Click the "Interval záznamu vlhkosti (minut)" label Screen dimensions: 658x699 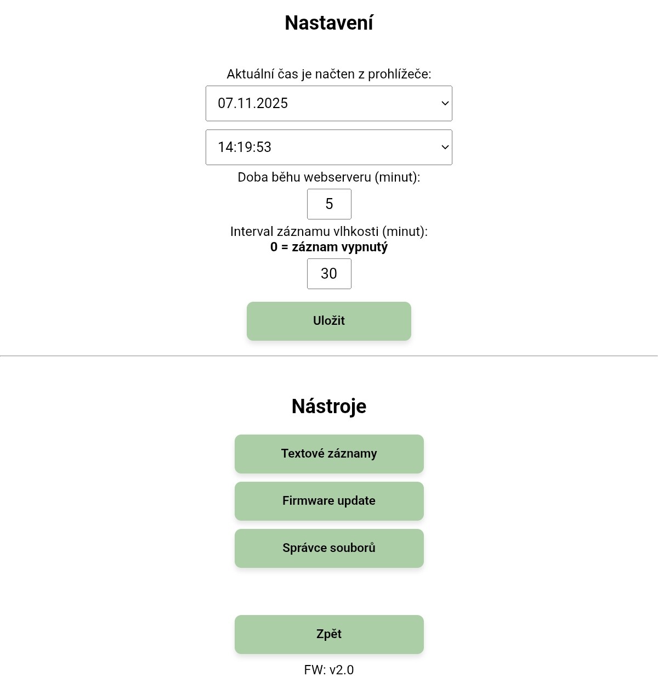point(329,232)
